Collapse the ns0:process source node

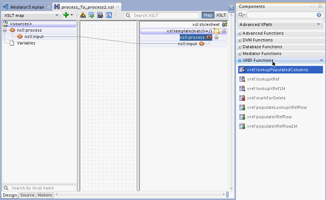5,31
